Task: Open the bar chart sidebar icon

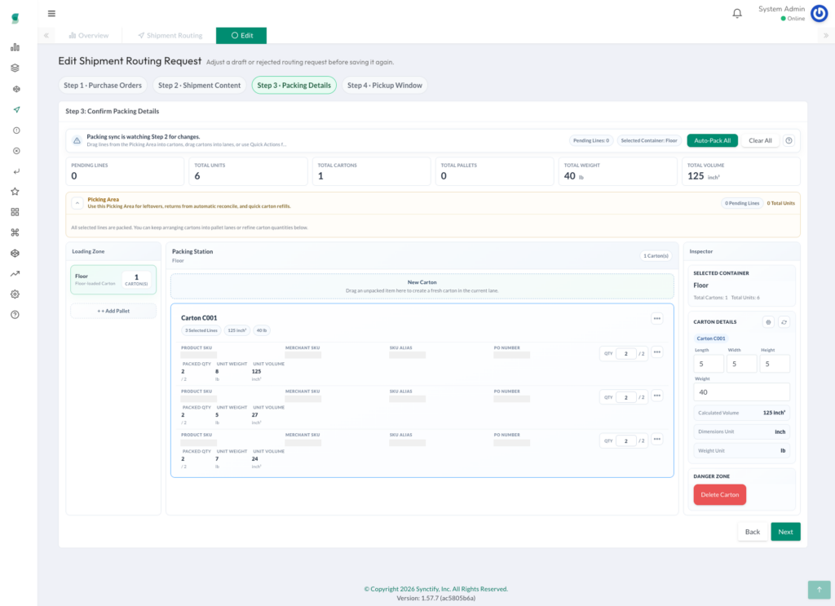Action: [15, 47]
